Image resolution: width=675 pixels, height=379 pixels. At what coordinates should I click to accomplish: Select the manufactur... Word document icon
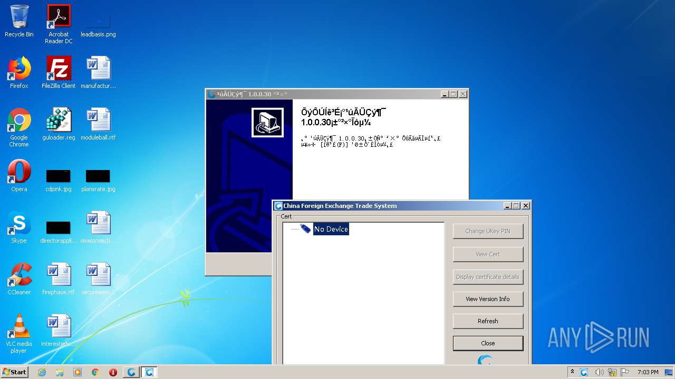click(x=98, y=73)
